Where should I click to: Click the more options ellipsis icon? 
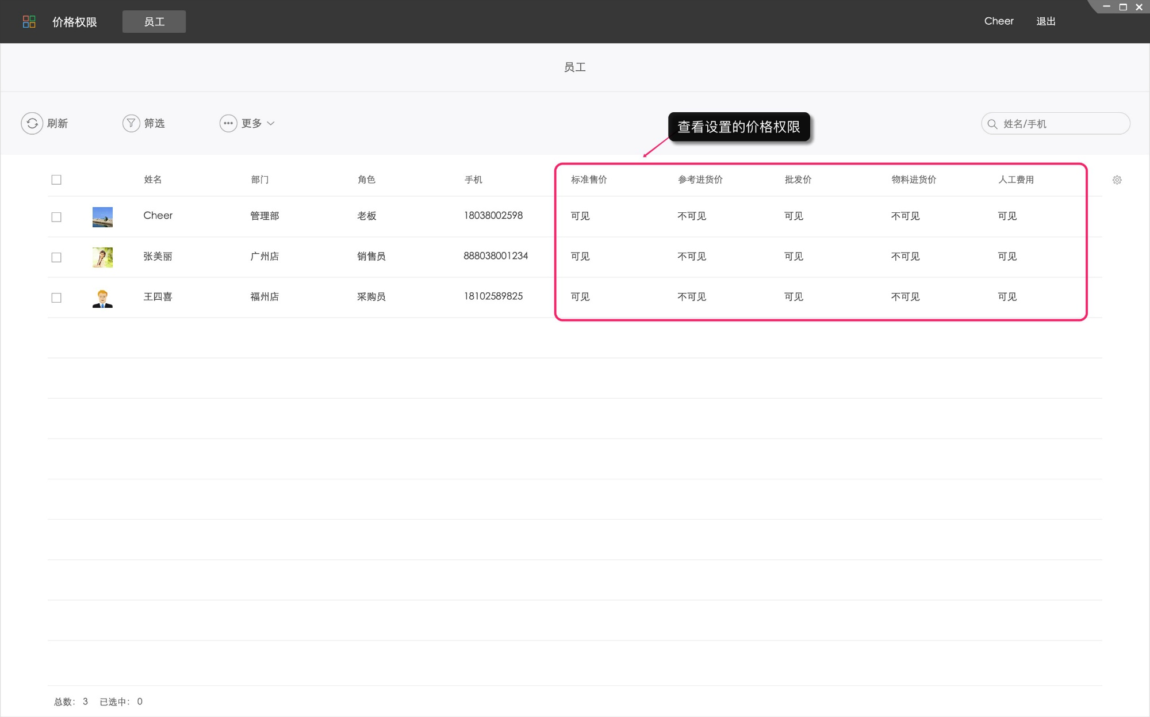coord(228,123)
